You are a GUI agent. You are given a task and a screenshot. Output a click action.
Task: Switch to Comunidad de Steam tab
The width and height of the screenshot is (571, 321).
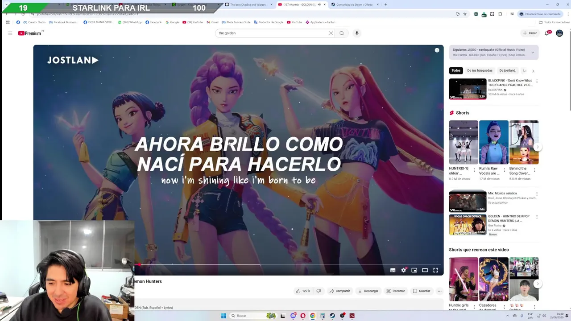pos(354,4)
